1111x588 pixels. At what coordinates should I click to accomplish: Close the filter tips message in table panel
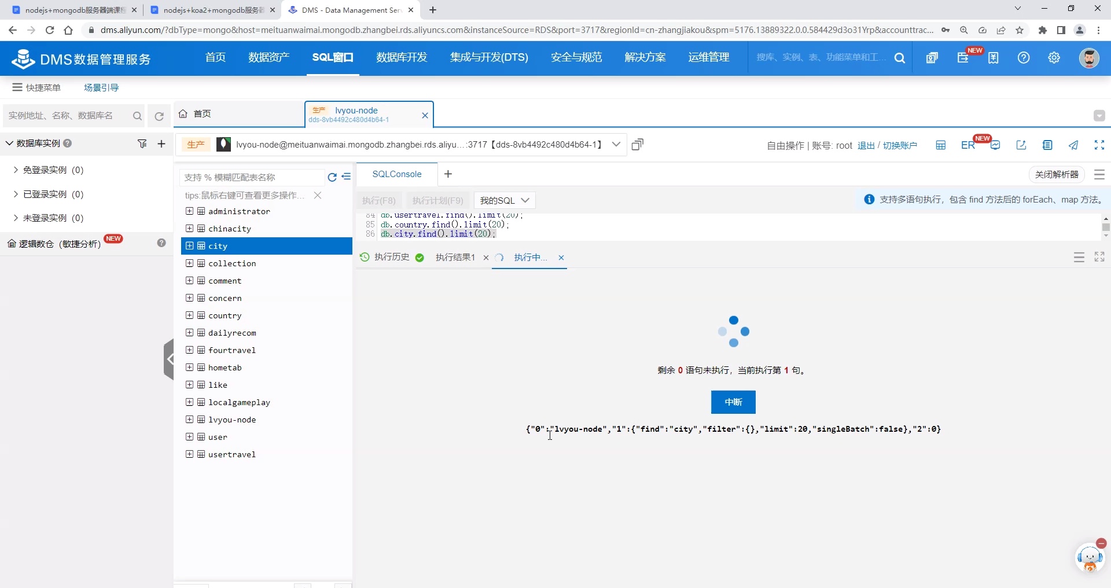pos(318,196)
